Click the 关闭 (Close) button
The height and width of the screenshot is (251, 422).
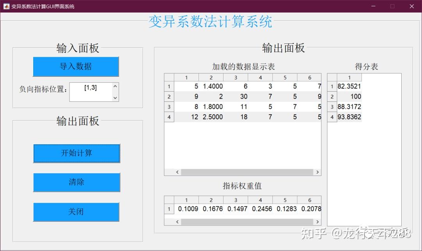pos(77,212)
